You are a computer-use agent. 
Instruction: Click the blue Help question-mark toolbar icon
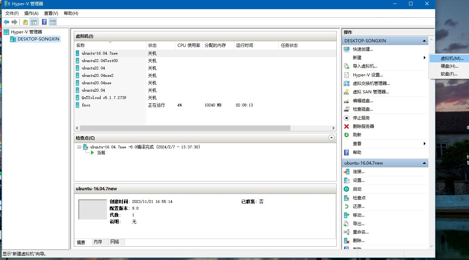pos(44,22)
